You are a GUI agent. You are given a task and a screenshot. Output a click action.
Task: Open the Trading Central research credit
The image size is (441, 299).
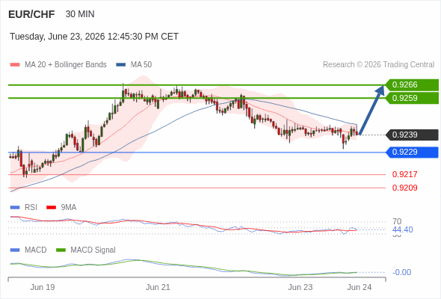pyautogui.click(x=378, y=65)
